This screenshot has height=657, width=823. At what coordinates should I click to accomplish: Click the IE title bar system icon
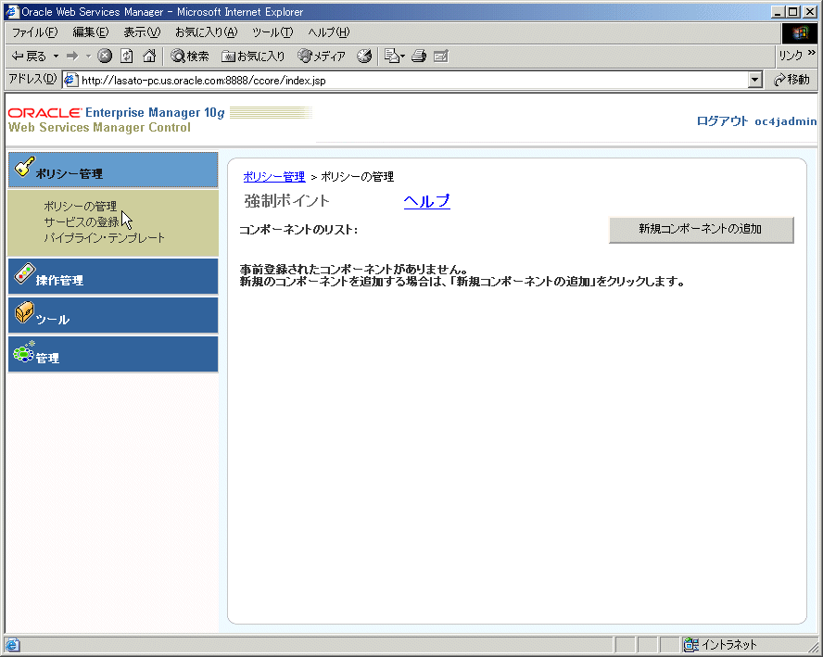(x=12, y=11)
